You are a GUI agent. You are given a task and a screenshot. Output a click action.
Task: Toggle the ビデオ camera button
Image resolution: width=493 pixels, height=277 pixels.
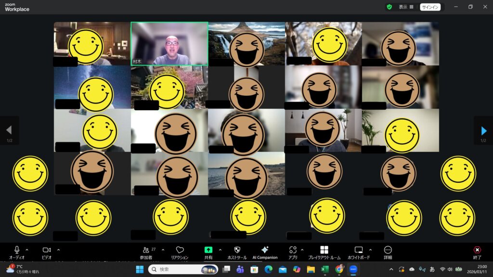point(47,250)
